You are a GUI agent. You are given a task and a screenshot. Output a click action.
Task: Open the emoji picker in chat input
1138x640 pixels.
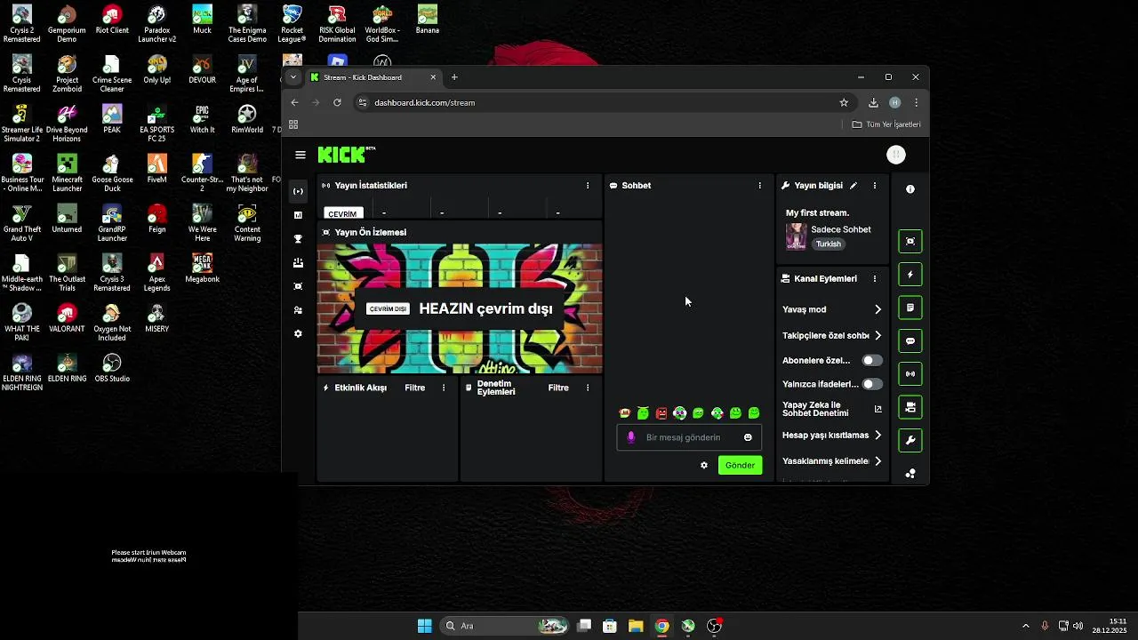748,437
